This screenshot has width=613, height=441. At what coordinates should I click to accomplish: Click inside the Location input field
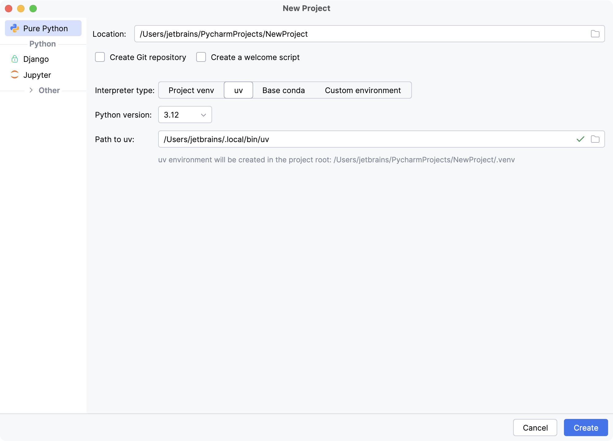coord(306,34)
